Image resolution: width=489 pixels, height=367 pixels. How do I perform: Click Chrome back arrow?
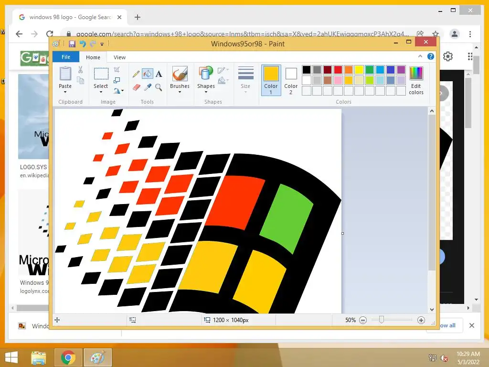pos(19,34)
